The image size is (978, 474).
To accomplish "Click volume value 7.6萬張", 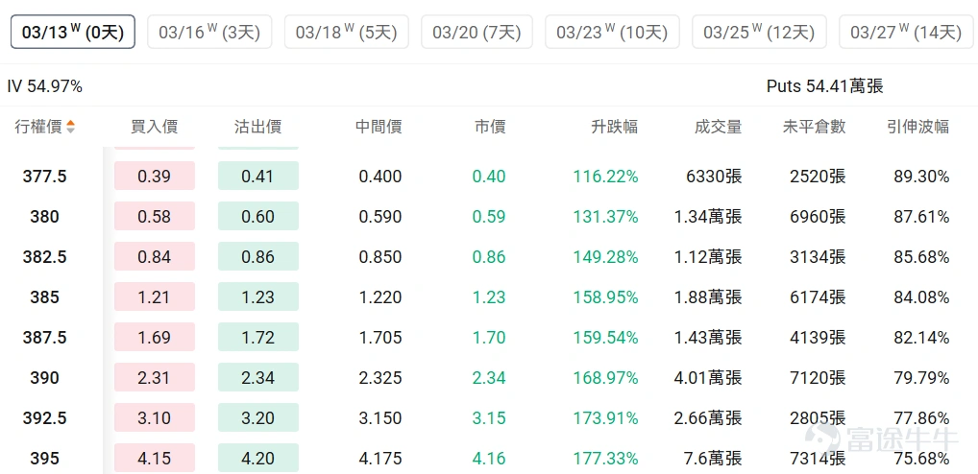I will [713, 459].
